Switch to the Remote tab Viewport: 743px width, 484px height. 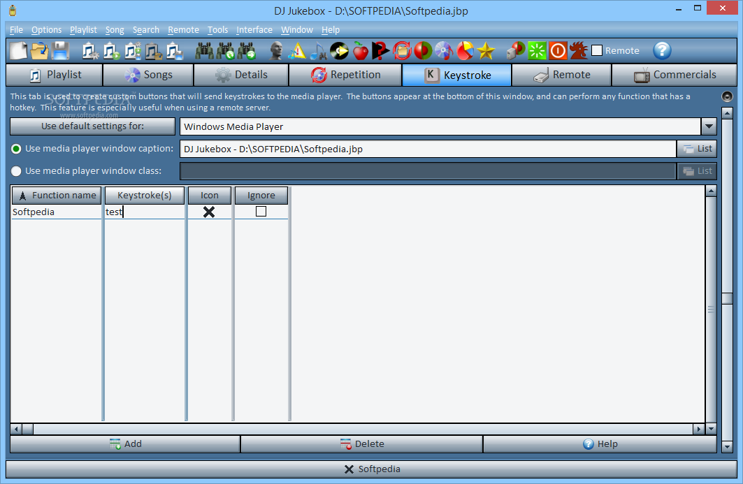(561, 75)
